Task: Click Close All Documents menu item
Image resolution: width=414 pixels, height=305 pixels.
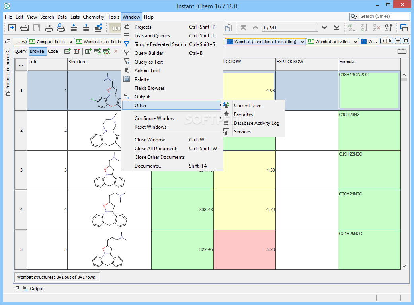Action: 172,149
